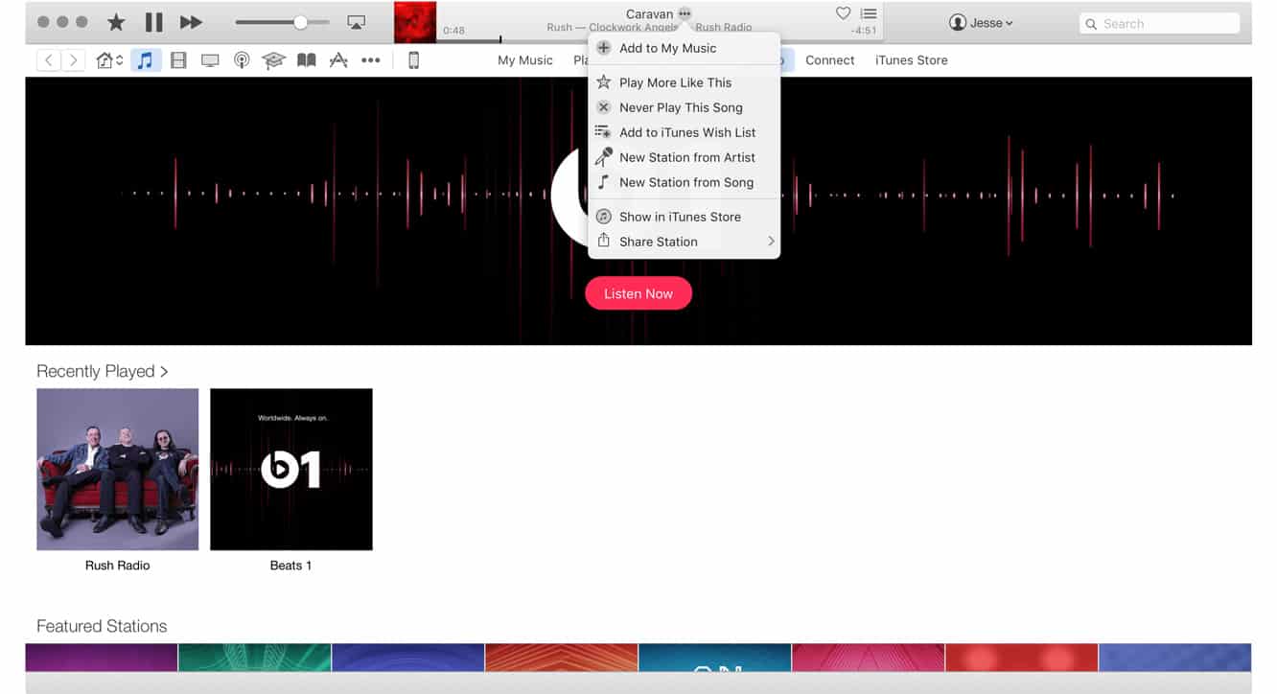Screen dimensions: 1277x694
Task: Open the Apps library icon
Action: pyautogui.click(x=338, y=60)
